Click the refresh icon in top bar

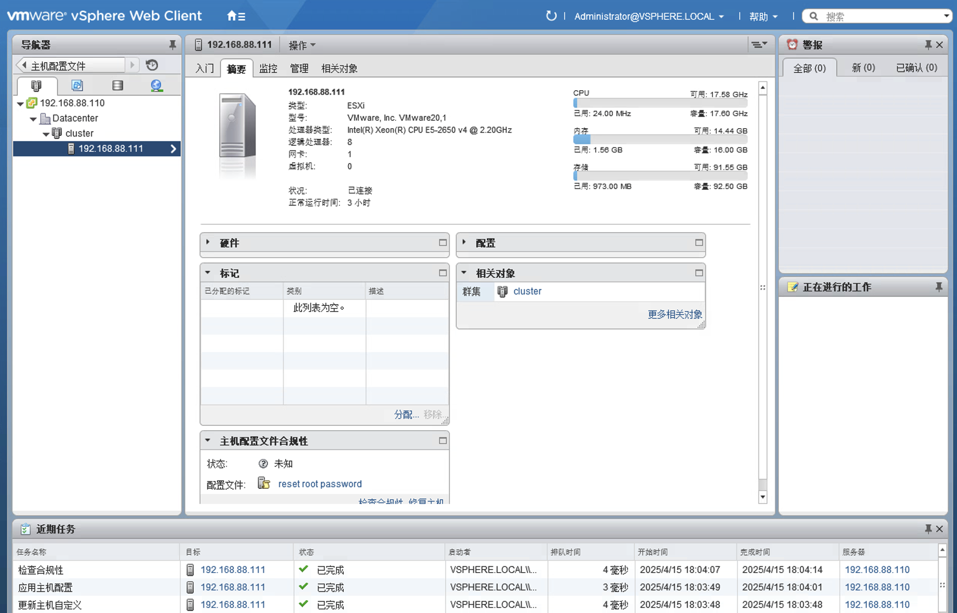tap(551, 16)
